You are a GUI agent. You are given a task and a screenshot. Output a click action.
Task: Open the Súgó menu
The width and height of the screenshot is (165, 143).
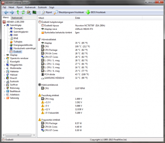(52, 7)
